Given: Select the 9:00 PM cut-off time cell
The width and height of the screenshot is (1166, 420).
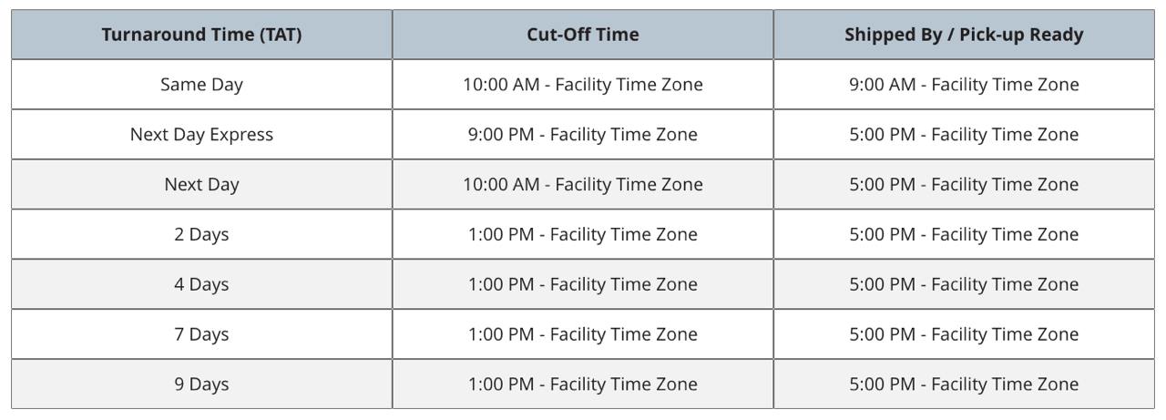Looking at the screenshot, I should pyautogui.click(x=583, y=135).
